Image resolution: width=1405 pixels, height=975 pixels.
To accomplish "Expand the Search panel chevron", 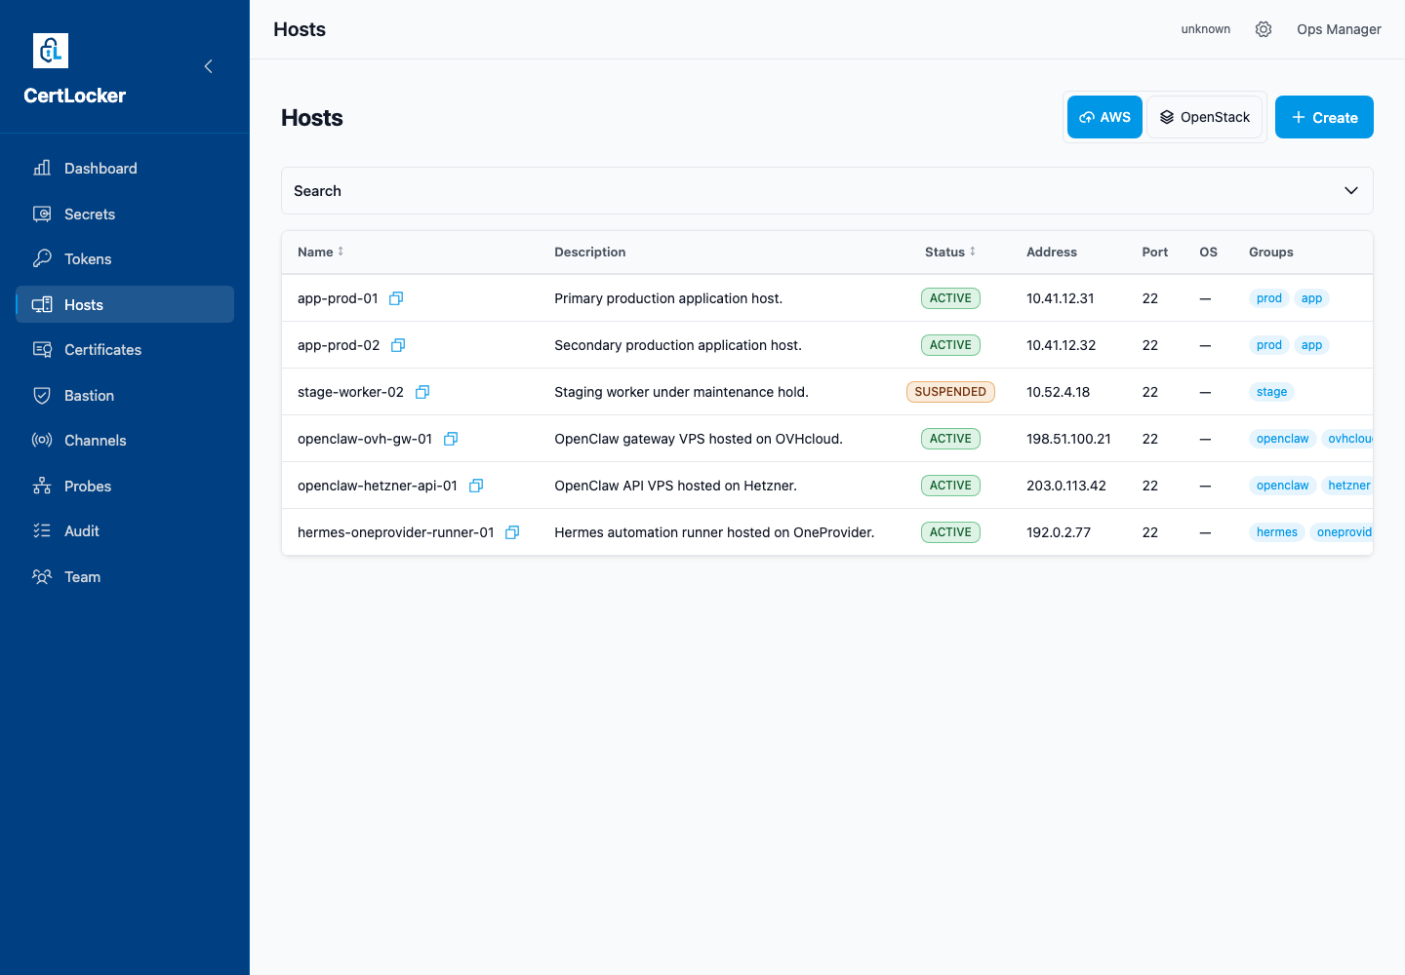I will 1351,191.
